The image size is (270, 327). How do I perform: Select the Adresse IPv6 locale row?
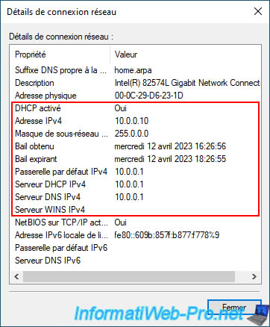[x=136, y=235]
